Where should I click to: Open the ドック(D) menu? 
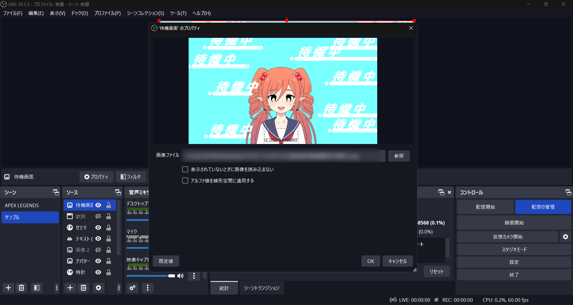[x=79, y=13]
